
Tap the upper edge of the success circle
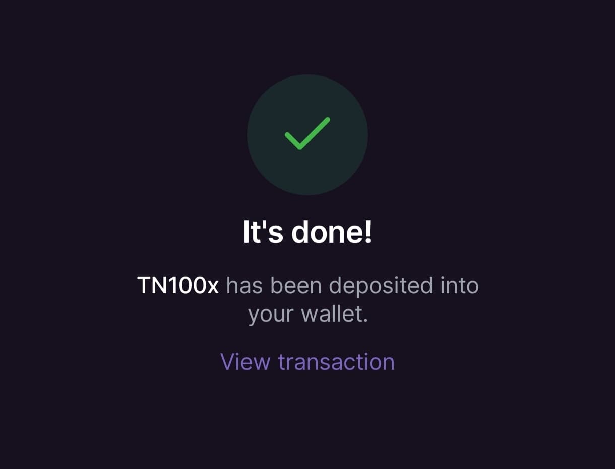point(307,76)
